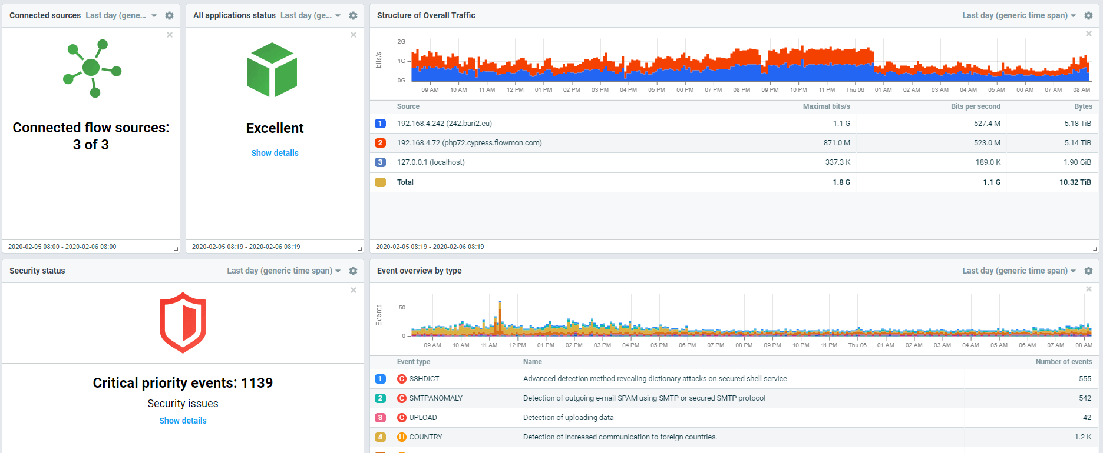Sort traffic table by Maximal bits/s column

click(x=826, y=106)
